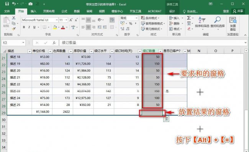Increase font size with larger A icon
Screen dimensions: 249x152
(x=71, y=20)
